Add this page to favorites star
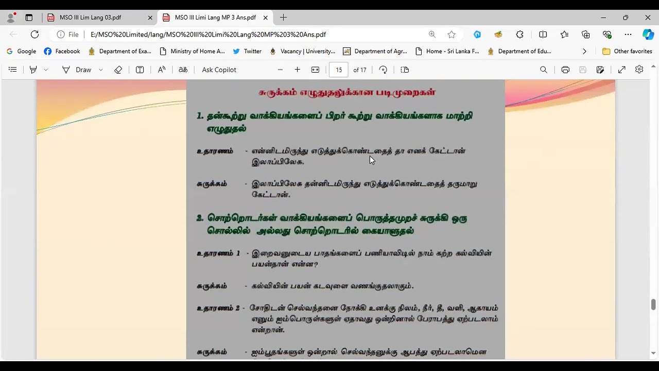 (452, 35)
